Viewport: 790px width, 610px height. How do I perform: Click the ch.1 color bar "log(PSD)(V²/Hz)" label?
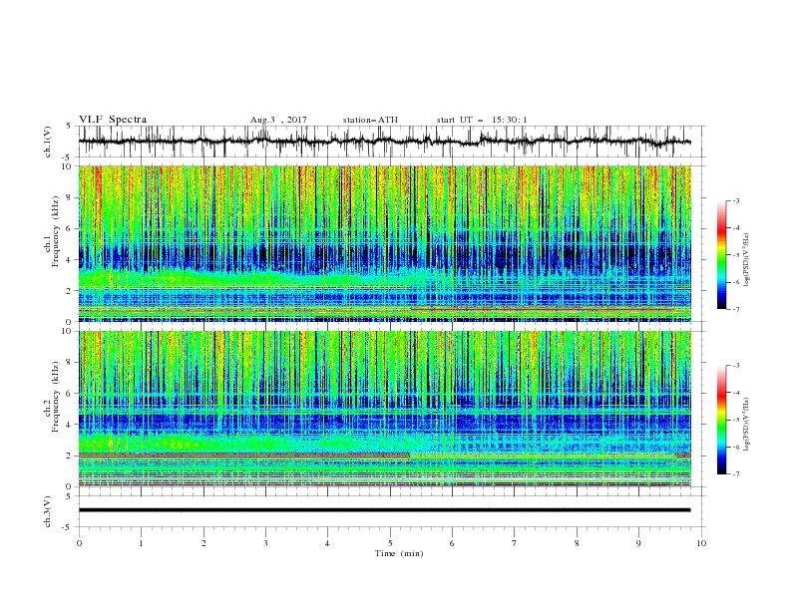[x=746, y=260]
